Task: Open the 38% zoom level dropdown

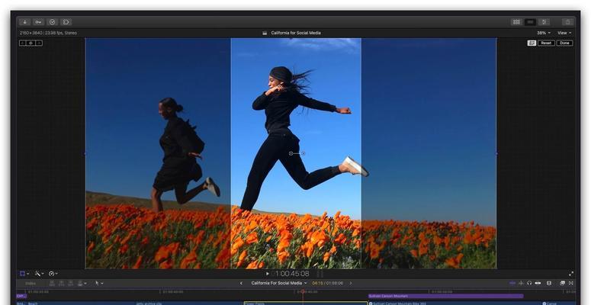Action: point(544,33)
